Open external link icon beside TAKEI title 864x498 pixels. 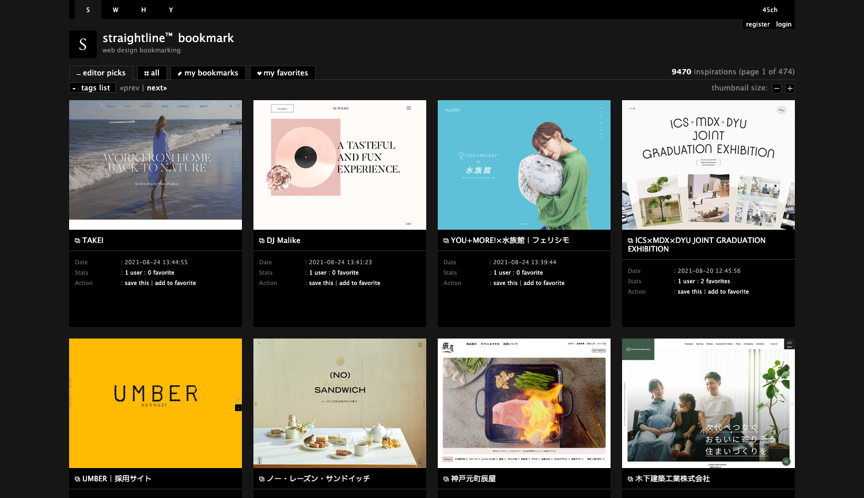(78, 241)
